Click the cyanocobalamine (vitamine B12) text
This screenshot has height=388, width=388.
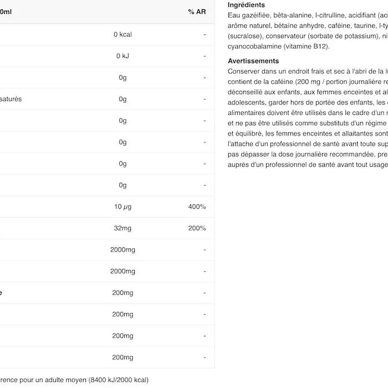pyautogui.click(x=279, y=47)
